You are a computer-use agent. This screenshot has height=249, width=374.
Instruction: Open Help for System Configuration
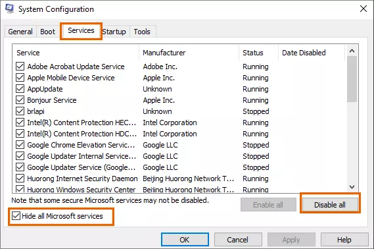pos(344,239)
